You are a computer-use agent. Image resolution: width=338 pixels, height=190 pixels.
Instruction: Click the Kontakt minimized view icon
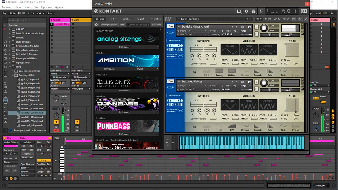(261, 11)
